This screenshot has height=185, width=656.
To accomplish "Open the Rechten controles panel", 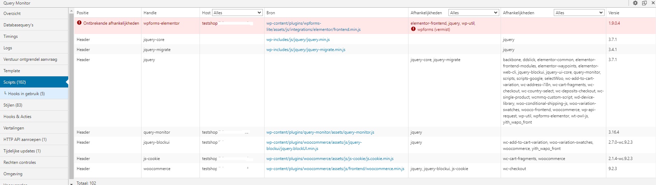I will pyautogui.click(x=34, y=162).
